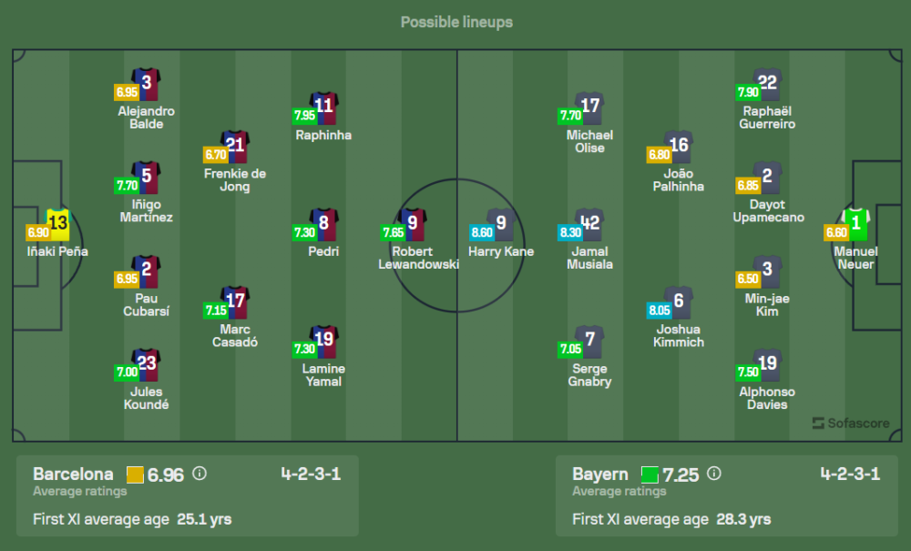Image resolution: width=911 pixels, height=551 pixels.
Task: Click Barcelona's yellow average rating swatch
Action: pos(135,474)
